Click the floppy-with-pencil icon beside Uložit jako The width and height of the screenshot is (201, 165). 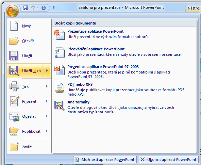pos(14,71)
